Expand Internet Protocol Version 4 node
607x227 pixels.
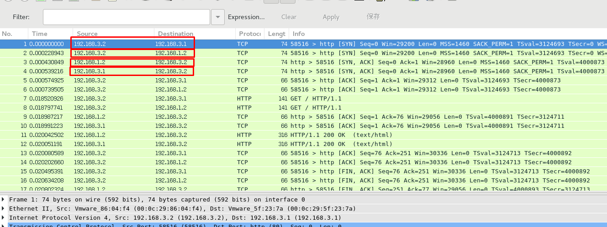(x=4, y=218)
